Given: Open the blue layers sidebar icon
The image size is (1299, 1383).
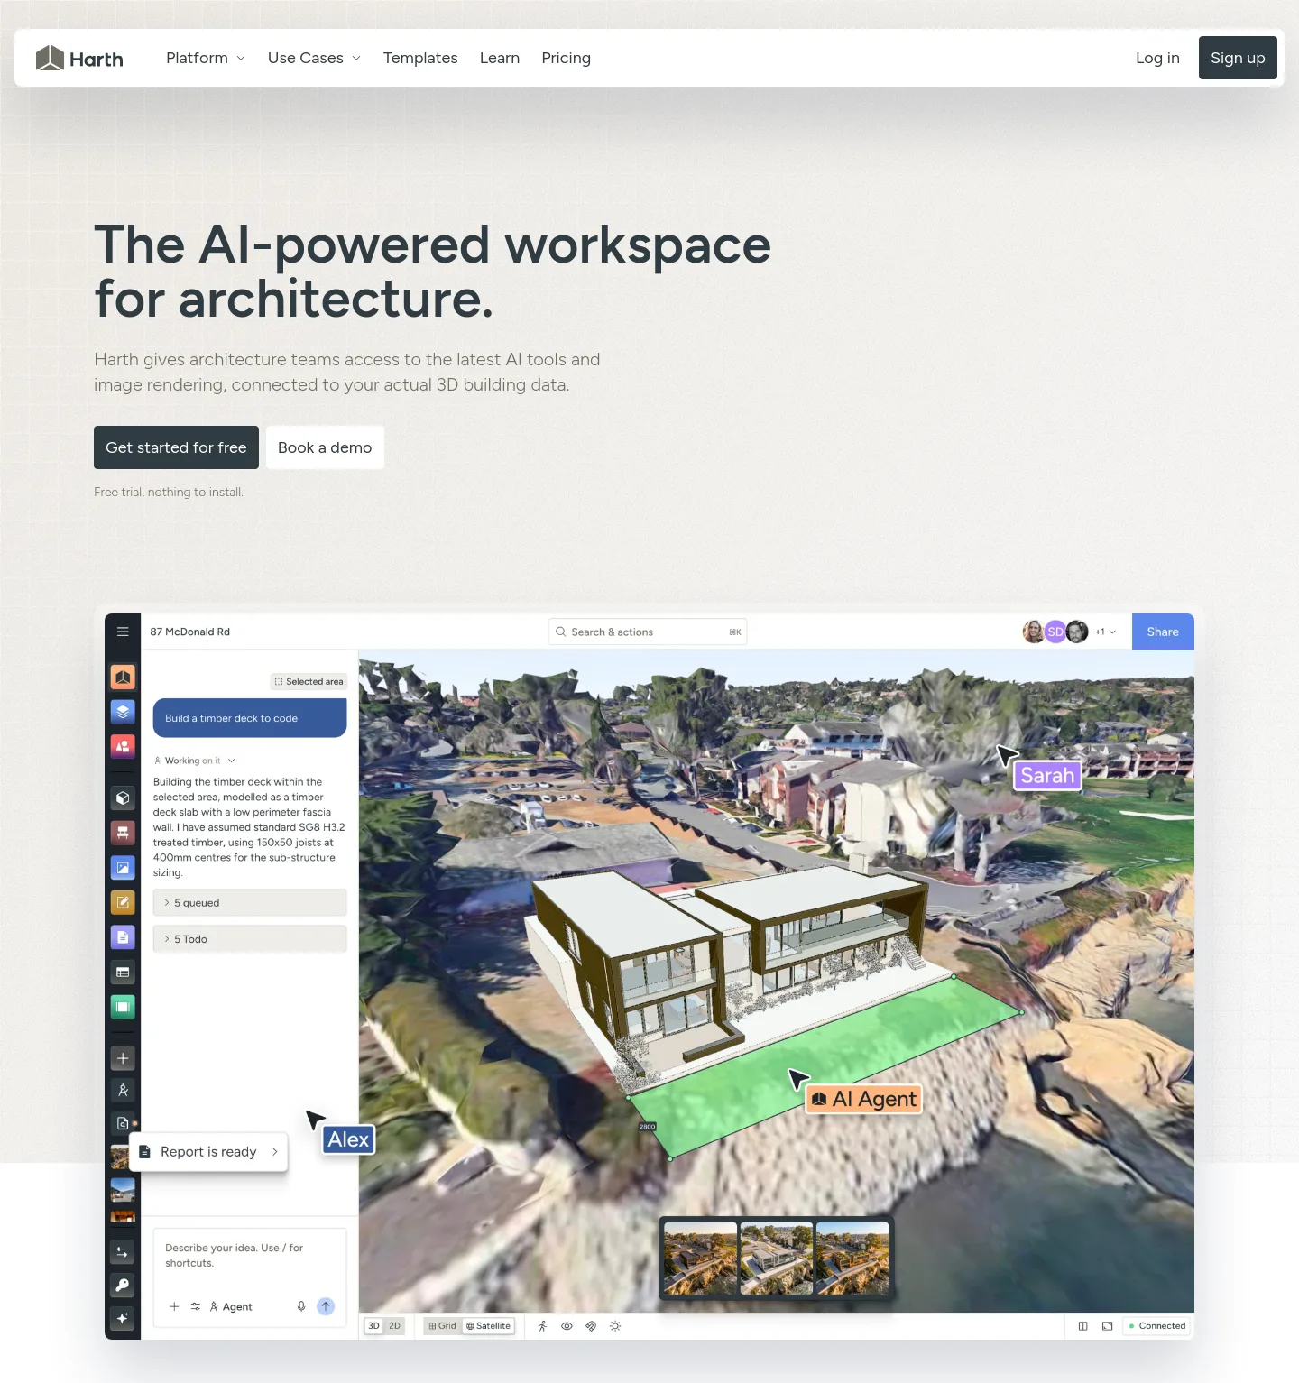Looking at the screenshot, I should 123,712.
